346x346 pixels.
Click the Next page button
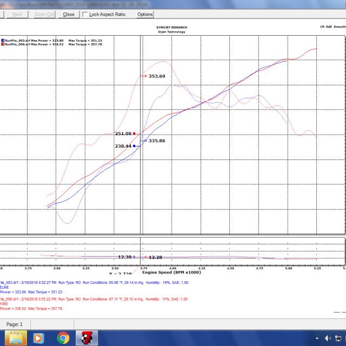17,15
